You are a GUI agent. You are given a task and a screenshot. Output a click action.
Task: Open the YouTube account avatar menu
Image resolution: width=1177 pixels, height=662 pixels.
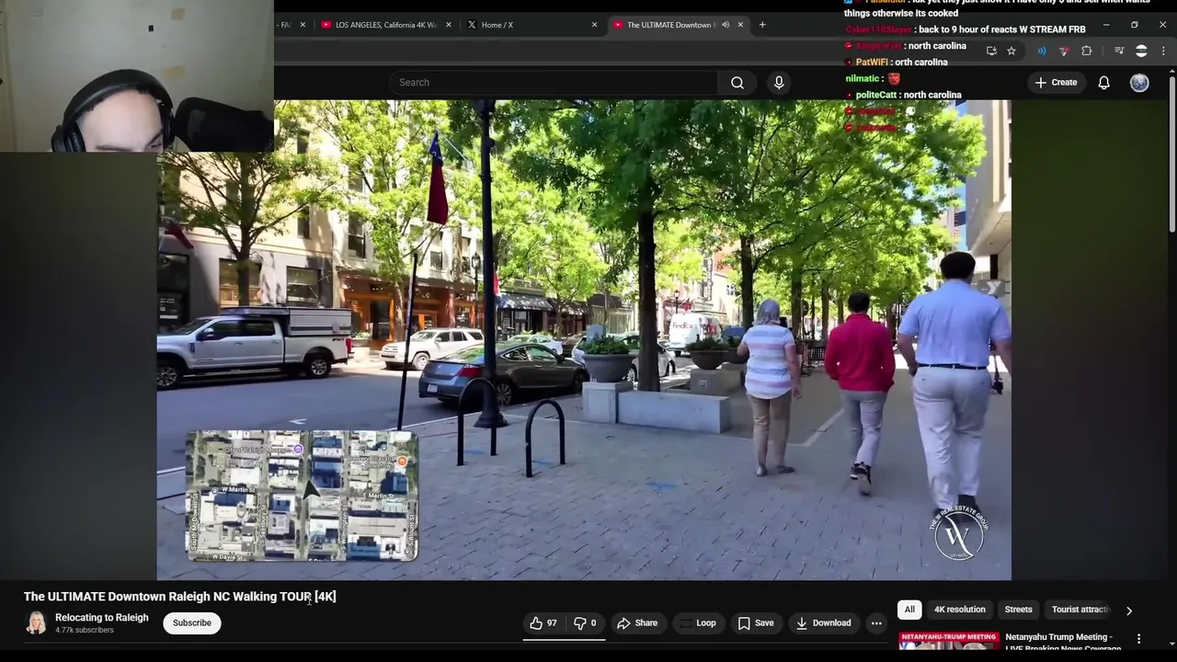tap(1139, 83)
